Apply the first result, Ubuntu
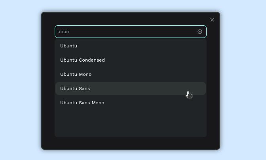This screenshot has height=160, width=266. pyautogui.click(x=69, y=46)
